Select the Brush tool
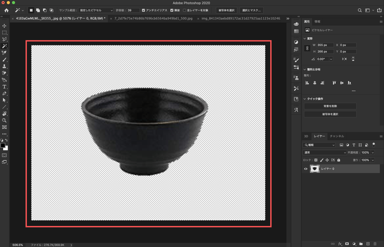This screenshot has height=247, width=384. point(4,60)
